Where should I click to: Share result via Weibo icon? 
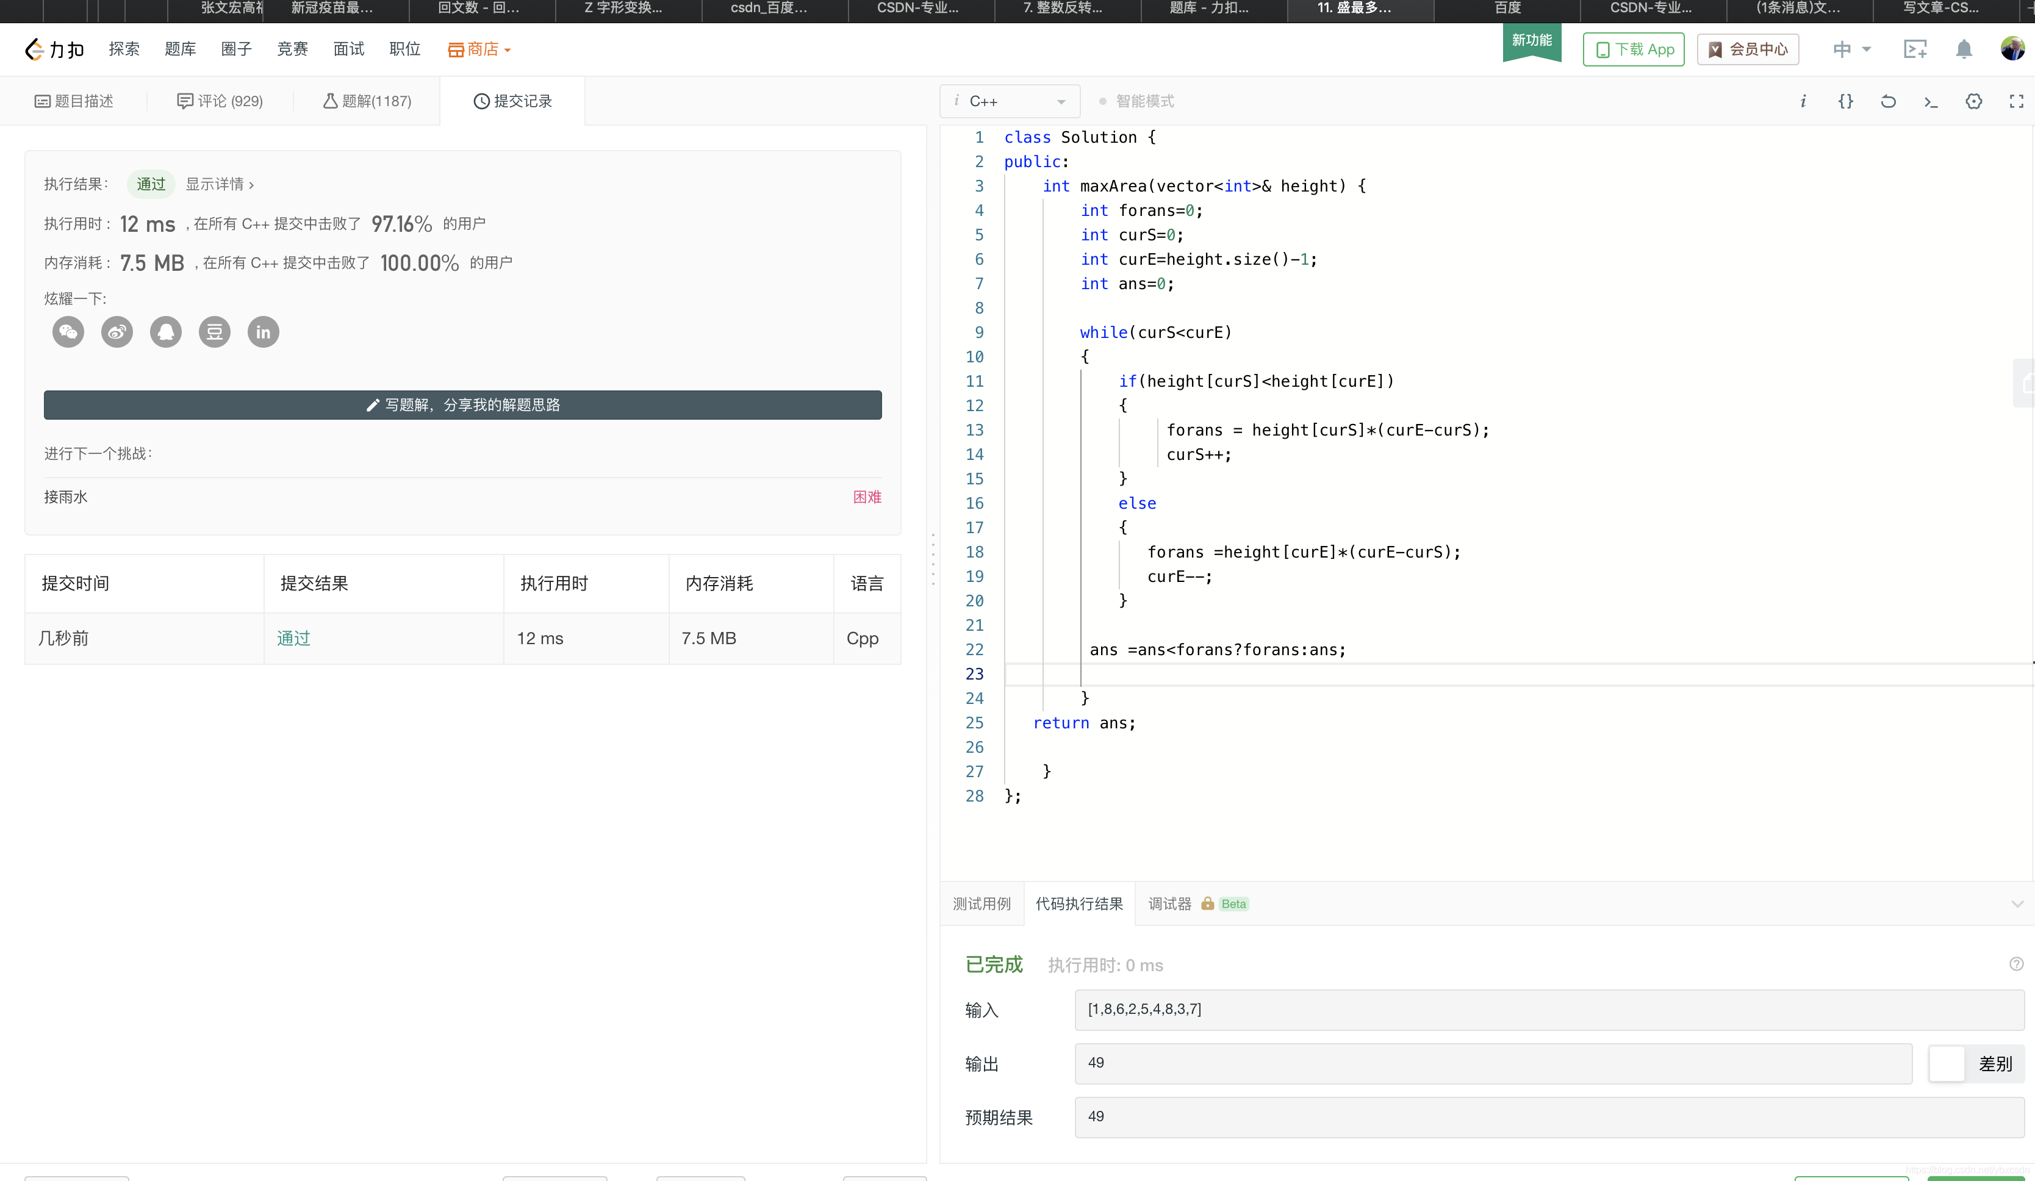coord(117,332)
